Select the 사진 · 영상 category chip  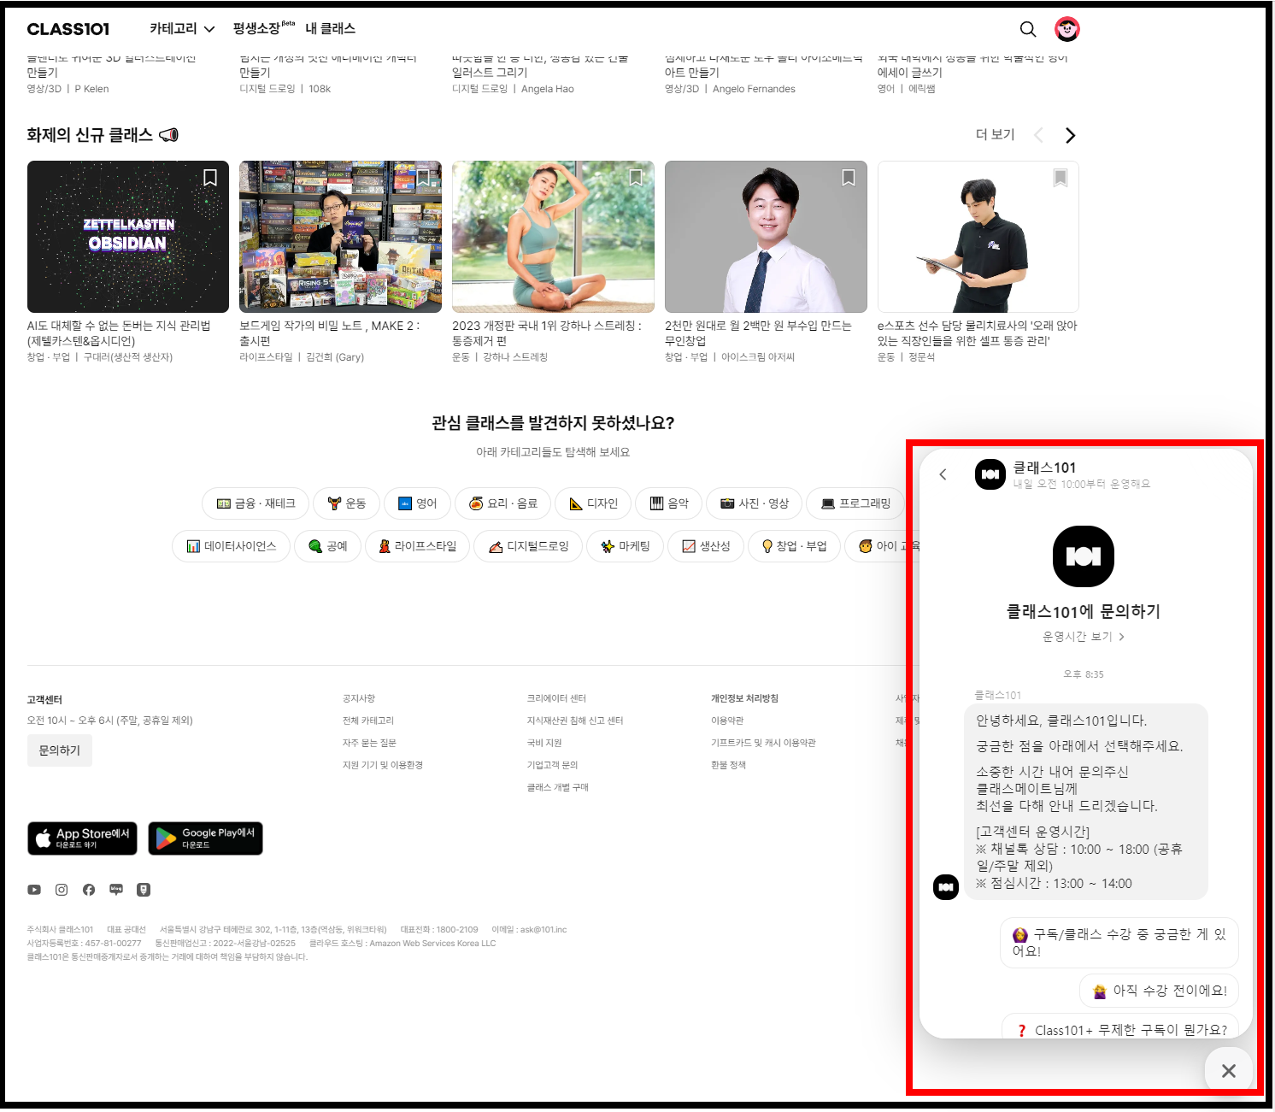click(x=754, y=503)
